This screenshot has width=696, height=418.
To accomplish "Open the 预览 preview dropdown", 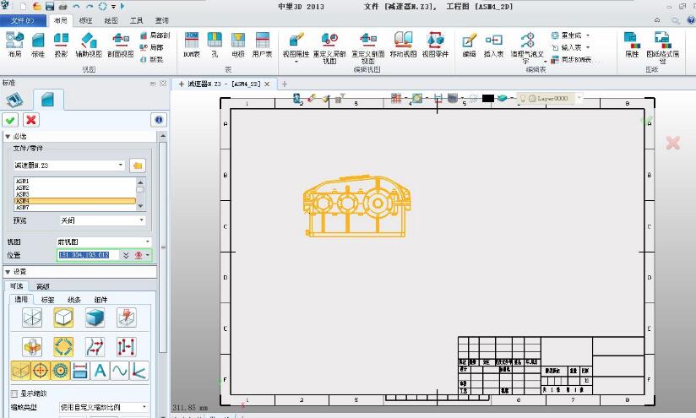I will [142, 220].
